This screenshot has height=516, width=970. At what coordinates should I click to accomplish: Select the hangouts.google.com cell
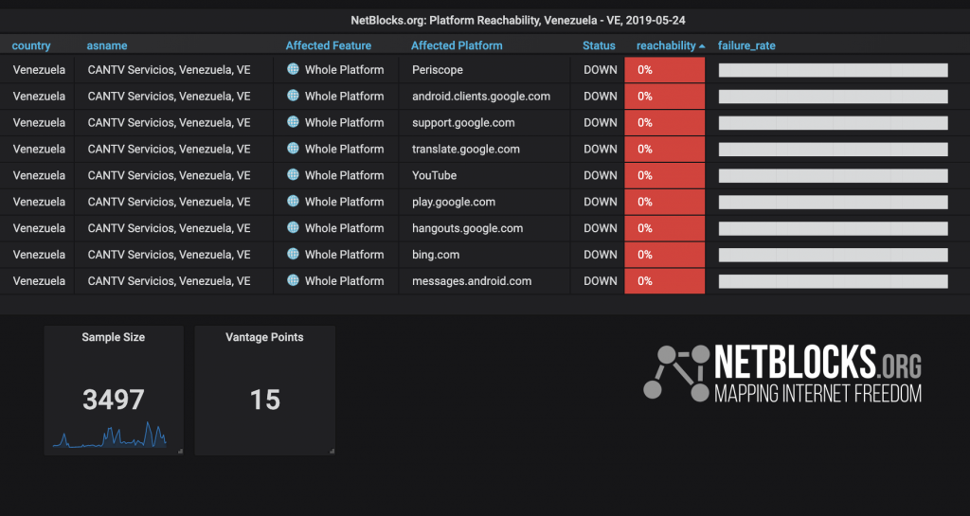(x=467, y=228)
